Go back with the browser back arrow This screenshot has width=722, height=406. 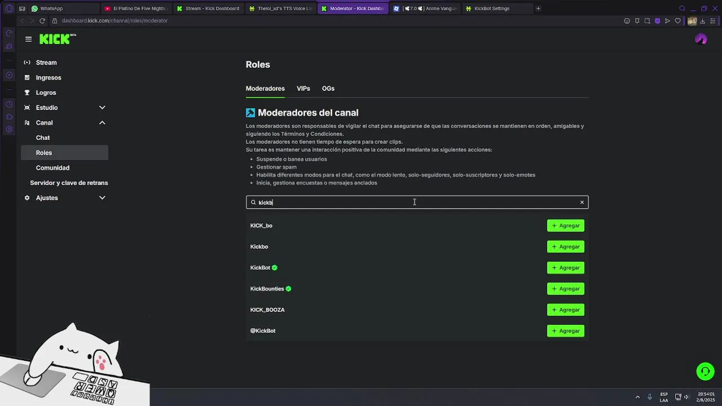(22, 21)
